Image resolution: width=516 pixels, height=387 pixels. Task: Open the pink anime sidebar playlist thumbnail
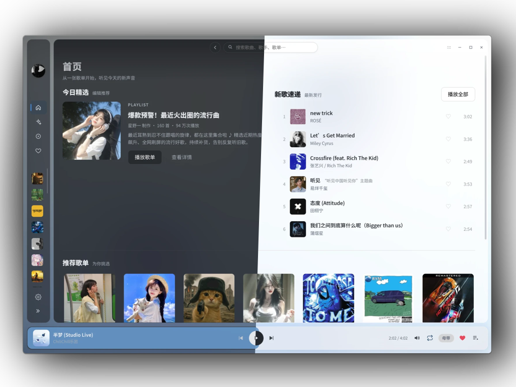coord(37,261)
